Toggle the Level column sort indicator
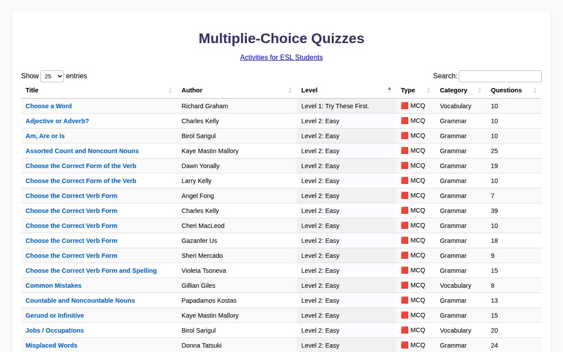 pos(389,90)
